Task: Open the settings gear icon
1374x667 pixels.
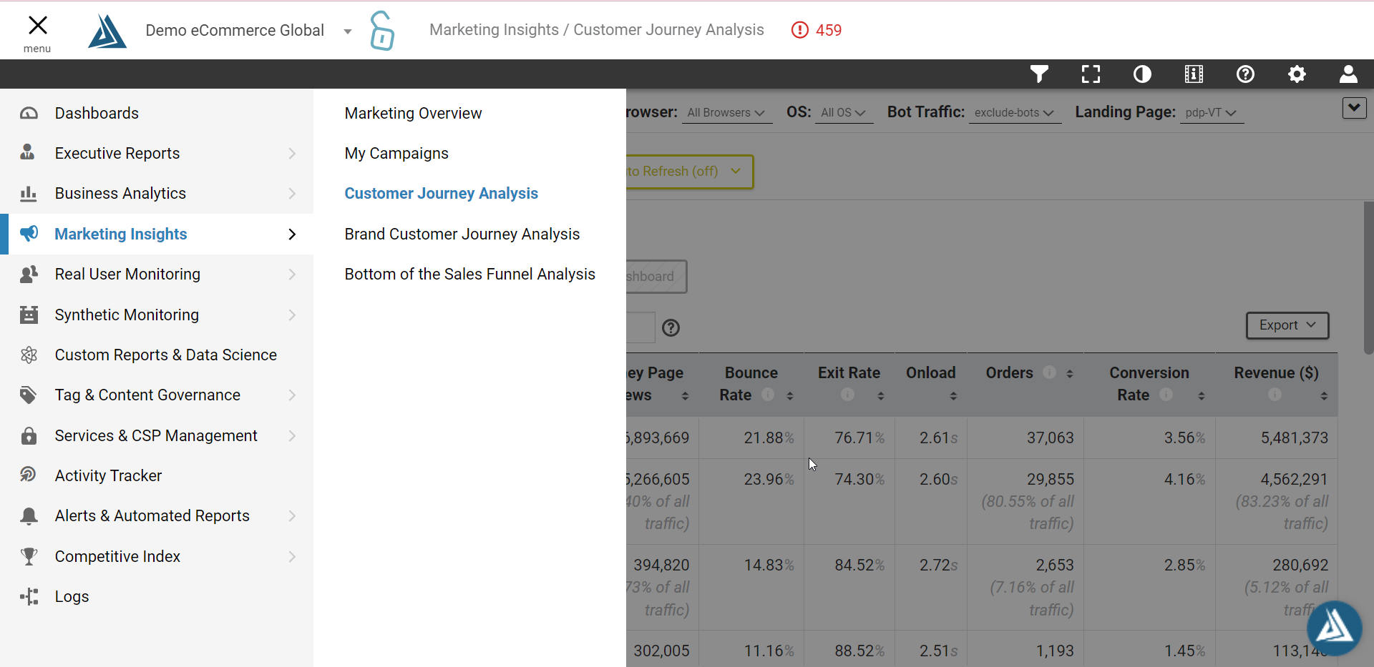Action: [x=1297, y=74]
